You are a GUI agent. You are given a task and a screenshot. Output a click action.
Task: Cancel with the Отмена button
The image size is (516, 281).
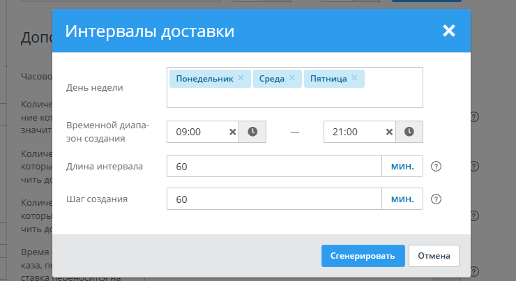(434, 256)
